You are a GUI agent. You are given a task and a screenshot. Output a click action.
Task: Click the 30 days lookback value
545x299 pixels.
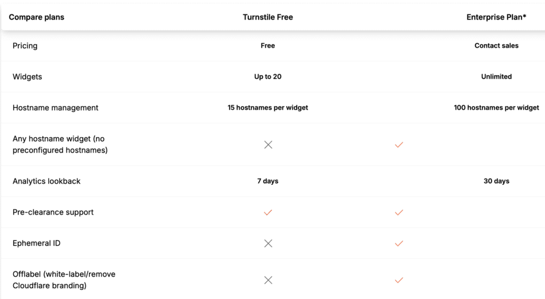coord(496,181)
